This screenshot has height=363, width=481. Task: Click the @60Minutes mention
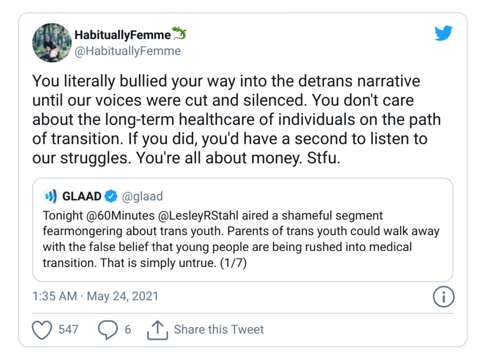[120, 216]
